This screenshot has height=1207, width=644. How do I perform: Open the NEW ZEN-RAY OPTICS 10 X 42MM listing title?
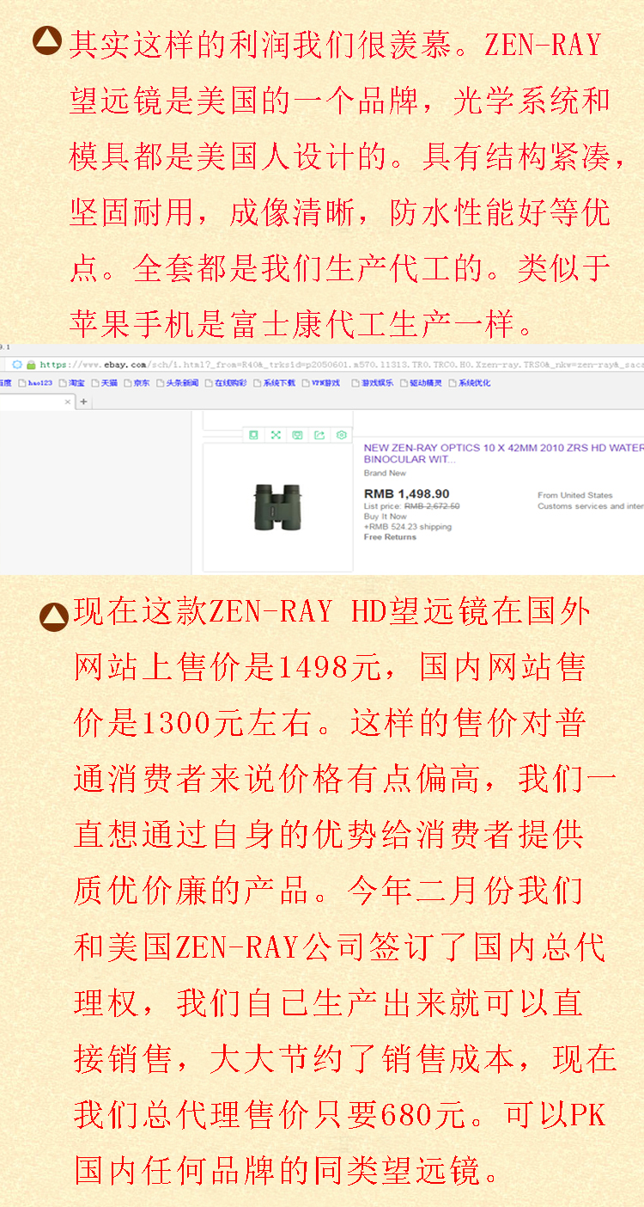tap(503, 453)
